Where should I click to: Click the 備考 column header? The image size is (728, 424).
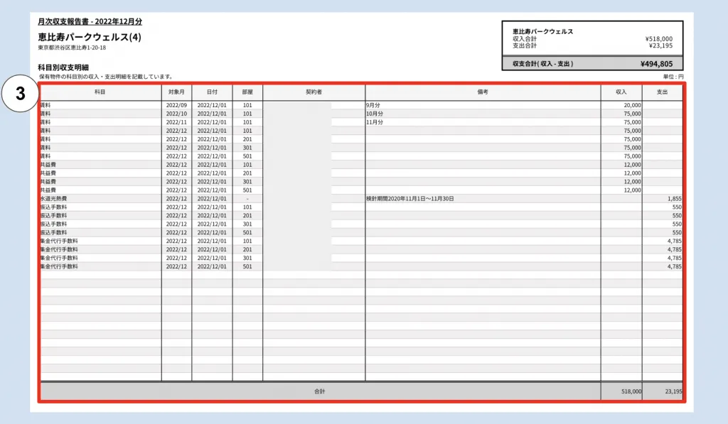pyautogui.click(x=483, y=92)
